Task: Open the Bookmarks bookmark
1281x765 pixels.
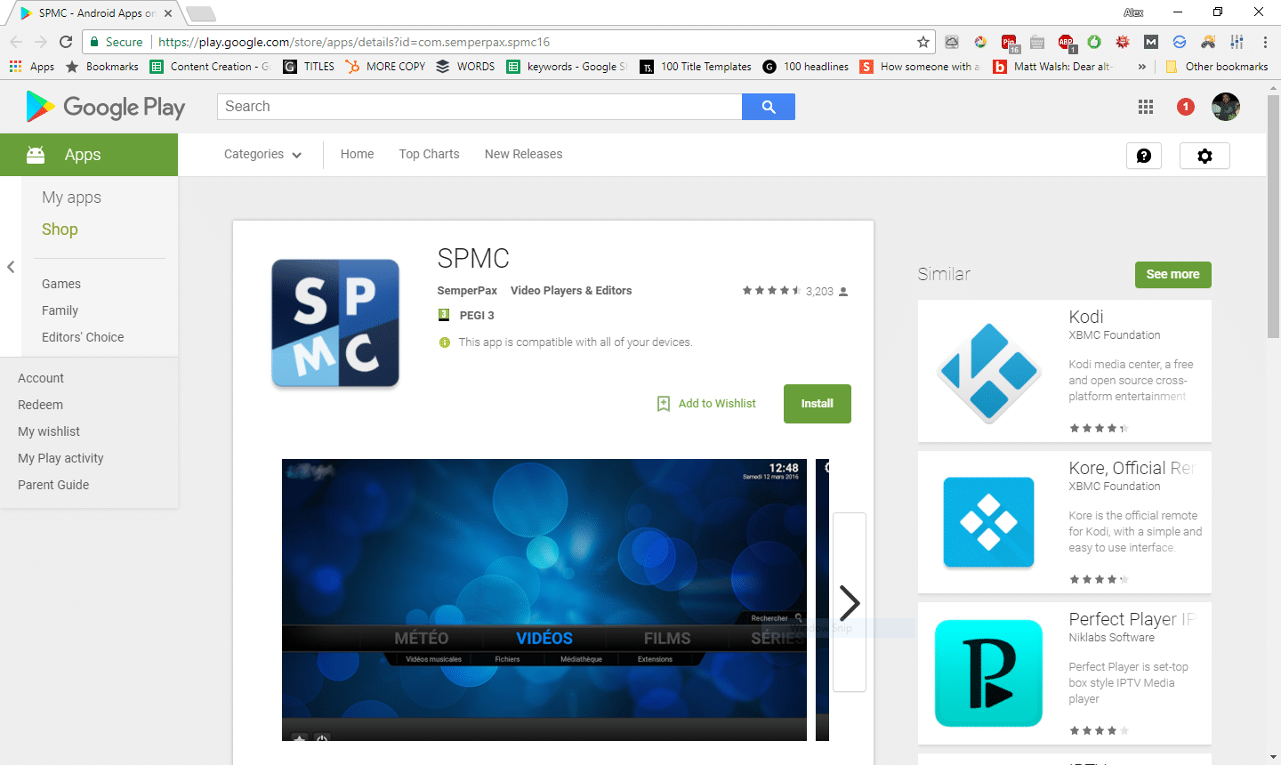Action: point(102,67)
